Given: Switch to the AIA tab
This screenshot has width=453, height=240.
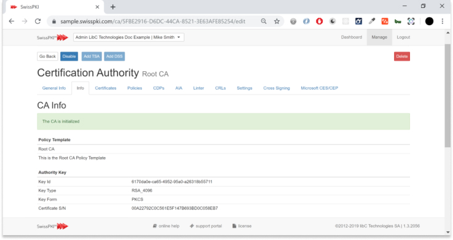Looking at the screenshot, I should 179,88.
